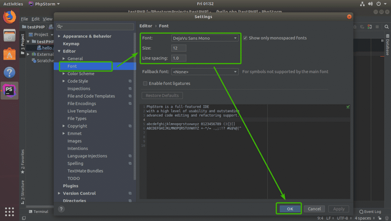Screen dimensions: 391x221
Task: Click the Restore Defaults button
Action: point(162,95)
